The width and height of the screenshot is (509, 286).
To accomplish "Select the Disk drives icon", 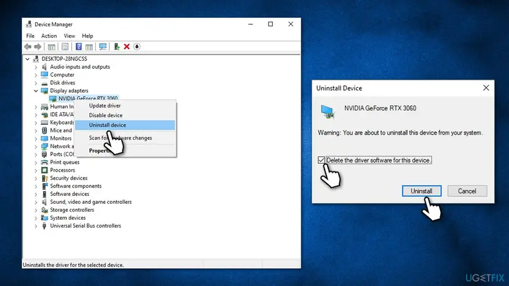I will coord(44,83).
